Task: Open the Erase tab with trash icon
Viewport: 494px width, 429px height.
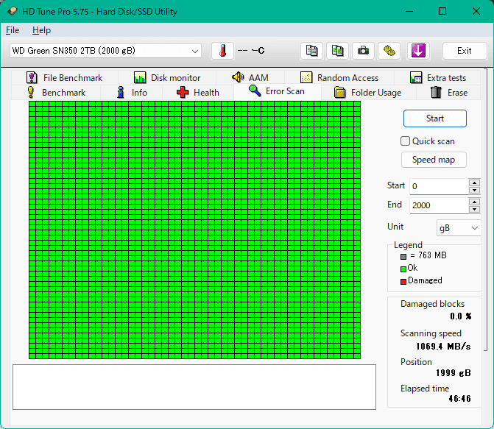Action: tap(449, 93)
